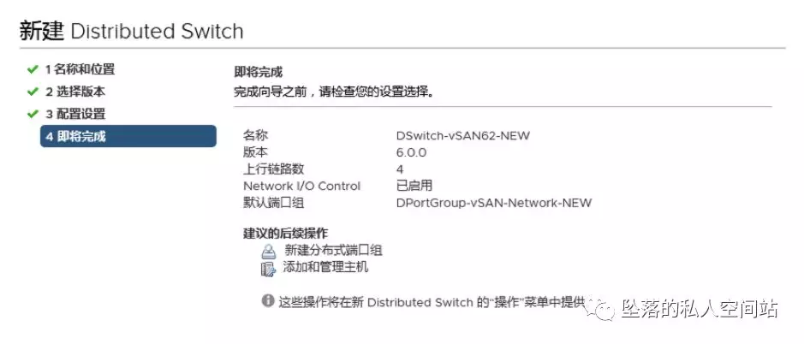The image size is (804, 344).
Task: Click the 添加和管理主机 icon
Action: (268, 269)
